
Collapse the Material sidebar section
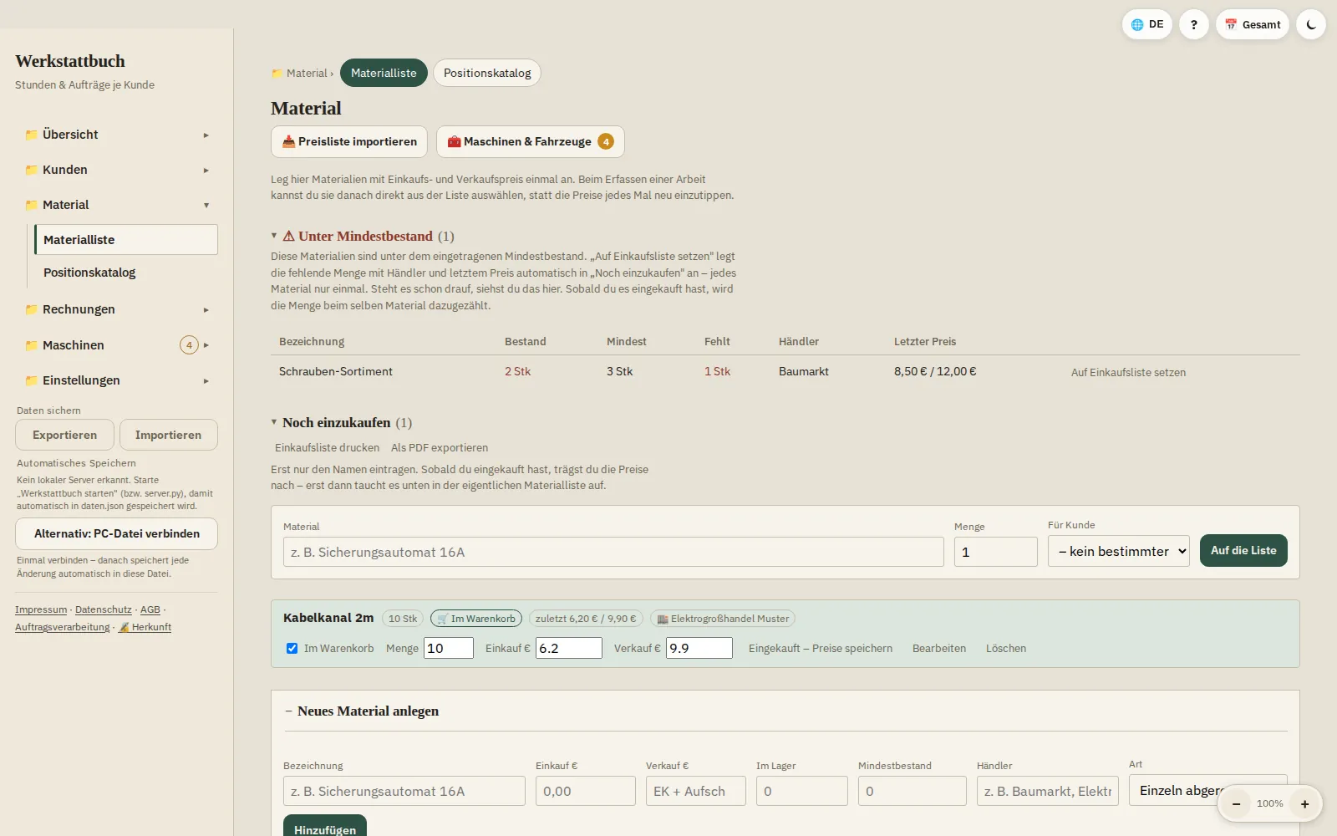point(117,205)
